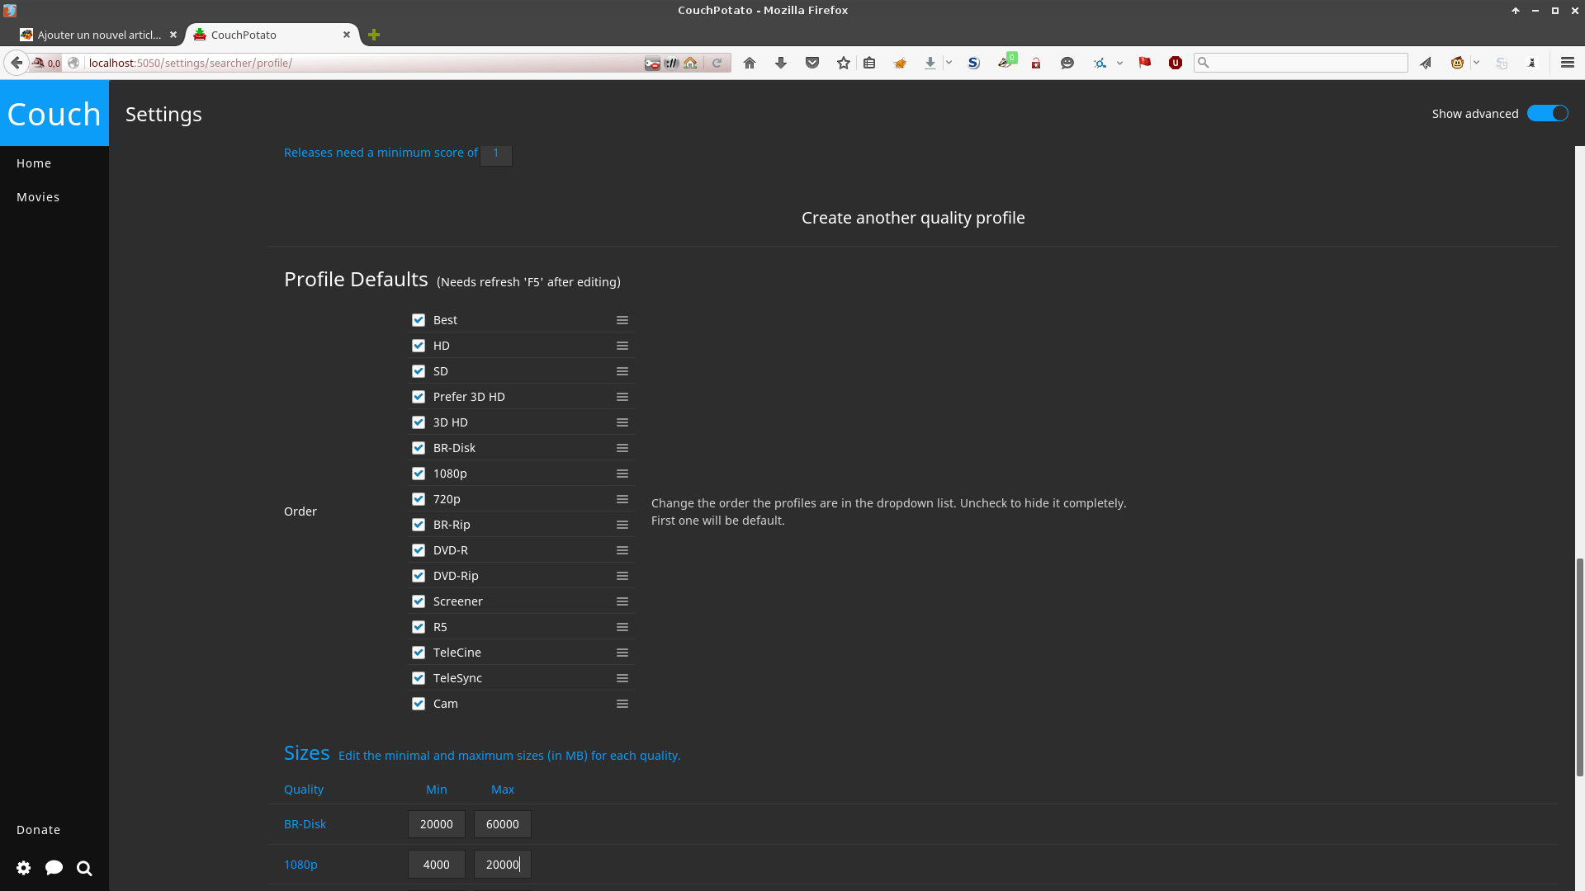The height and width of the screenshot is (891, 1585).
Task: Expand the satellite extension dropdown arrow
Action: point(1119,63)
